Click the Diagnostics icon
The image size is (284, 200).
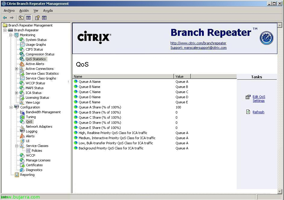(x=22, y=170)
